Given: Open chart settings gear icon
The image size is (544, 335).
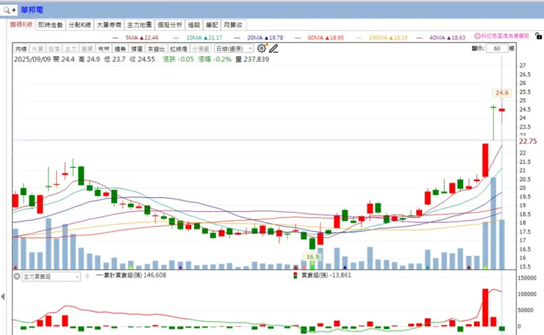Looking at the screenshot, I should click(x=262, y=49).
